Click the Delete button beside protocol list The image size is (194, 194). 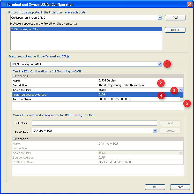(175, 30)
